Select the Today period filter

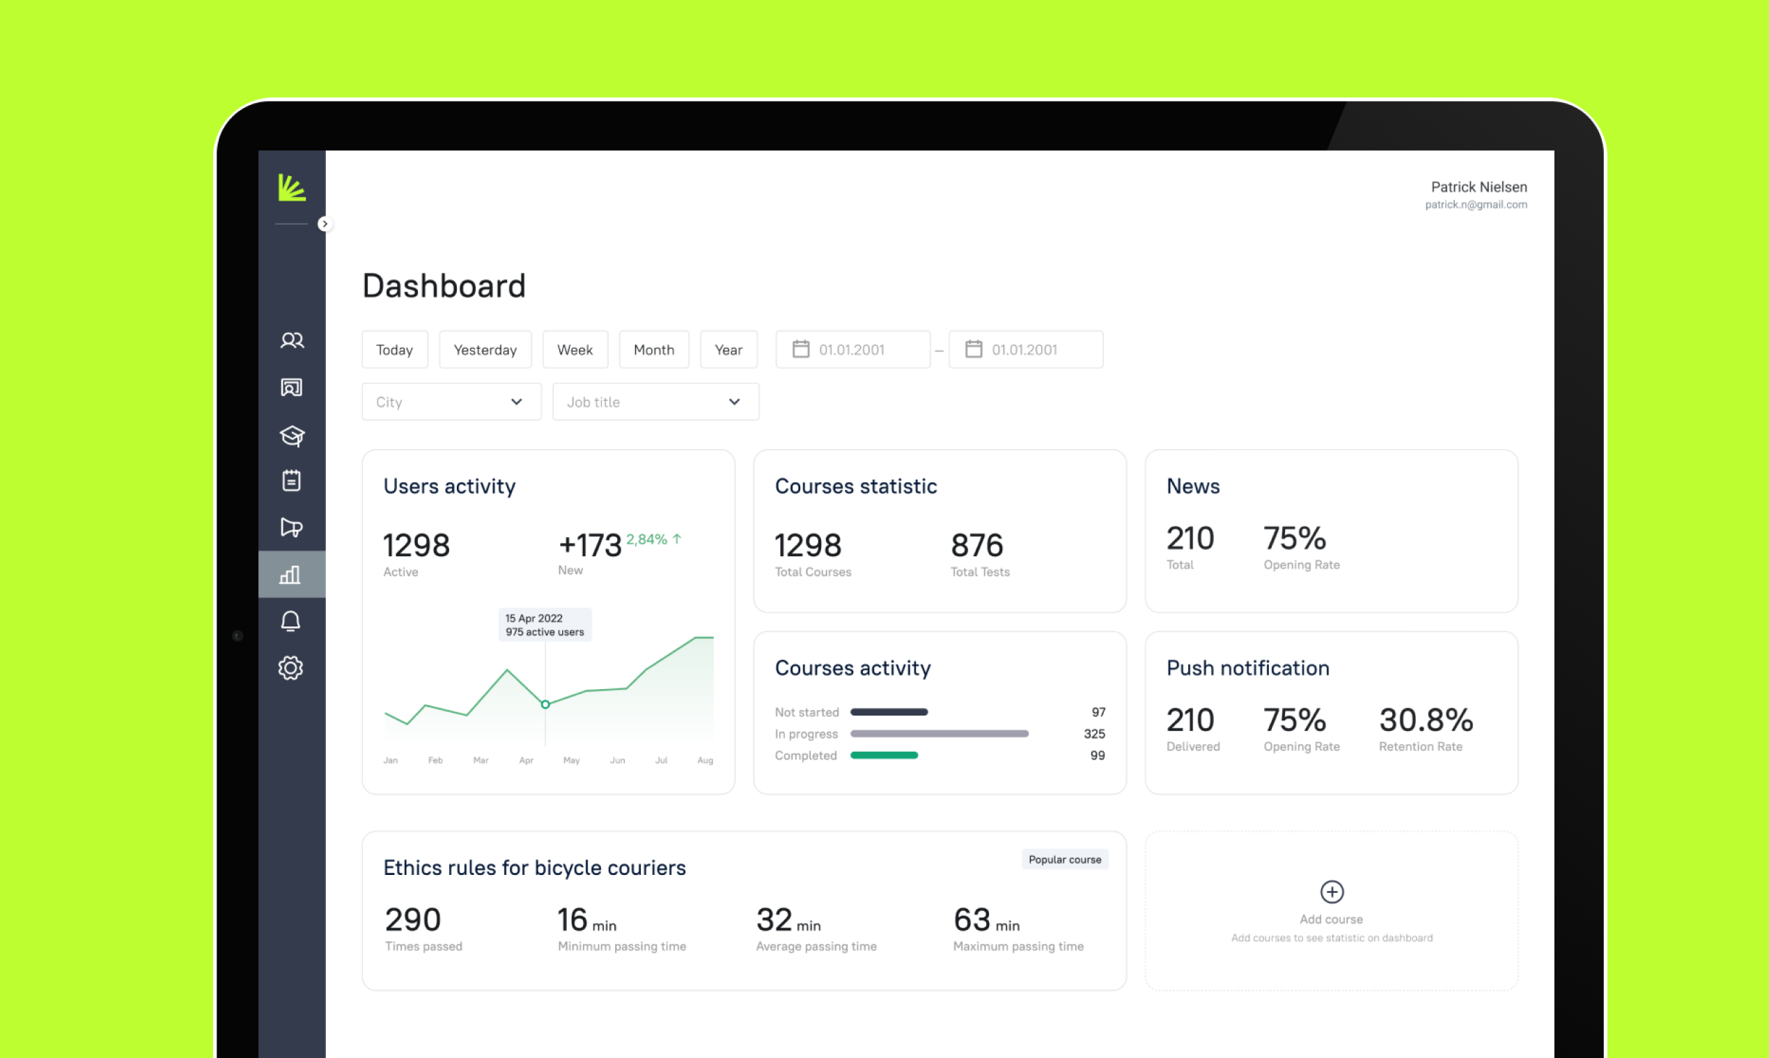tap(394, 349)
